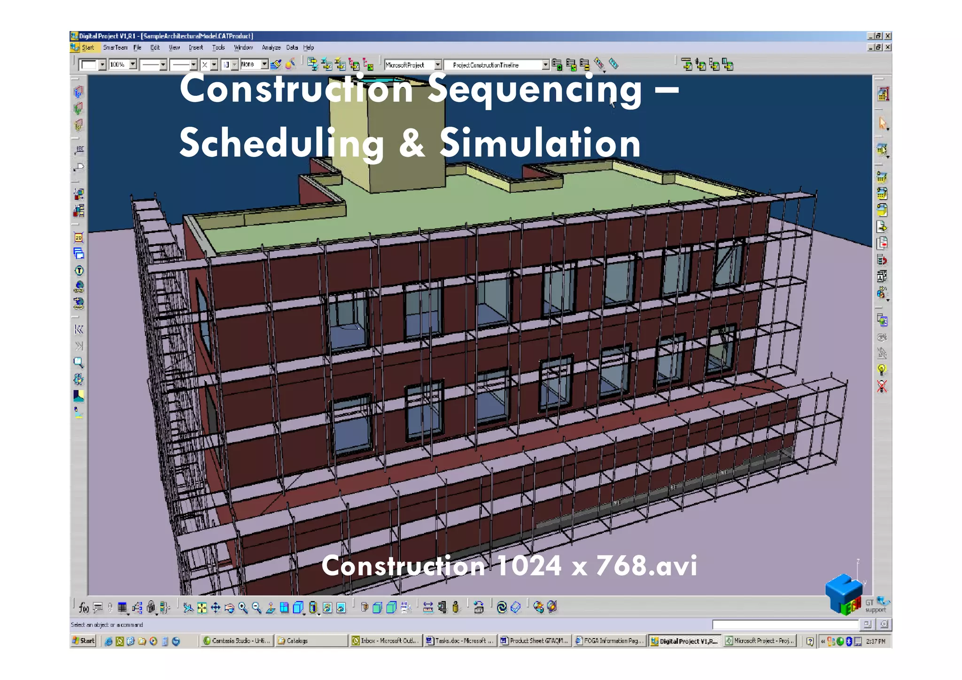
Task: Click the magnifier search icon in left toolbar
Action: coord(78,362)
